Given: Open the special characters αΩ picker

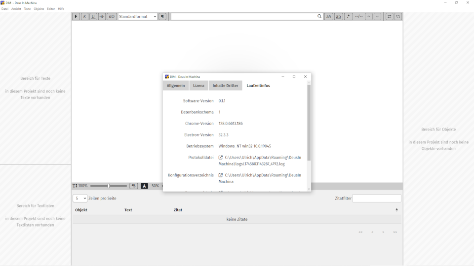Looking at the screenshot, I should 112,17.
